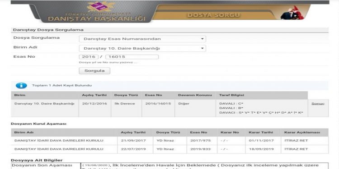Image resolution: width=339 pixels, height=169 pixels.
Task: Select the 22/07/2019 date cell
Action: pos(135,149)
